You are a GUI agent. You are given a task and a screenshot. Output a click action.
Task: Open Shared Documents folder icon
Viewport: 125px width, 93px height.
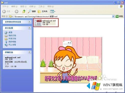(6, 39)
